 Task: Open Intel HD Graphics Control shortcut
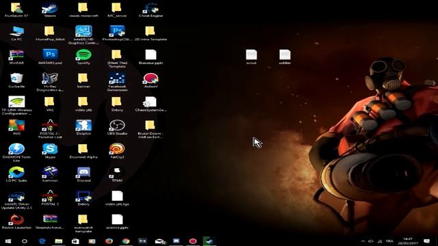pyautogui.click(x=83, y=35)
